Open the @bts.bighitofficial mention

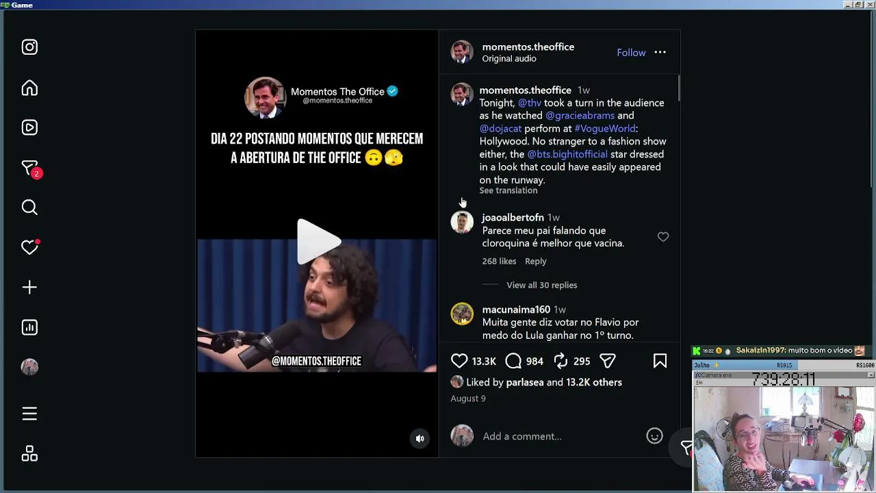point(567,155)
